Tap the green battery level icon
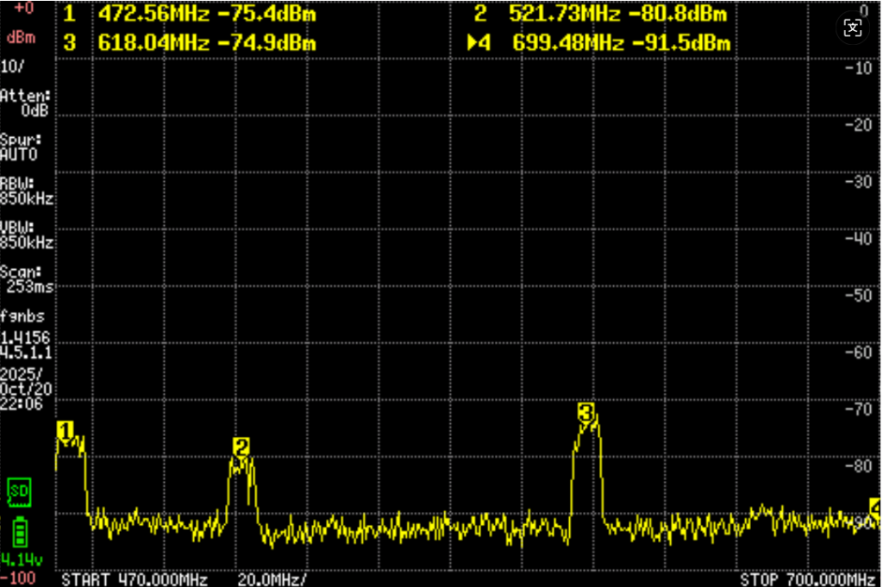 coord(19,528)
